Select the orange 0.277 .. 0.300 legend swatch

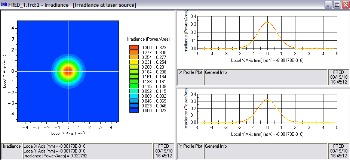click(x=134, y=53)
